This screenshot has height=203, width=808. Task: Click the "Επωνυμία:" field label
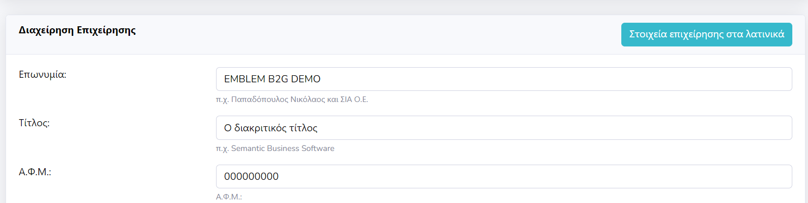42,75
